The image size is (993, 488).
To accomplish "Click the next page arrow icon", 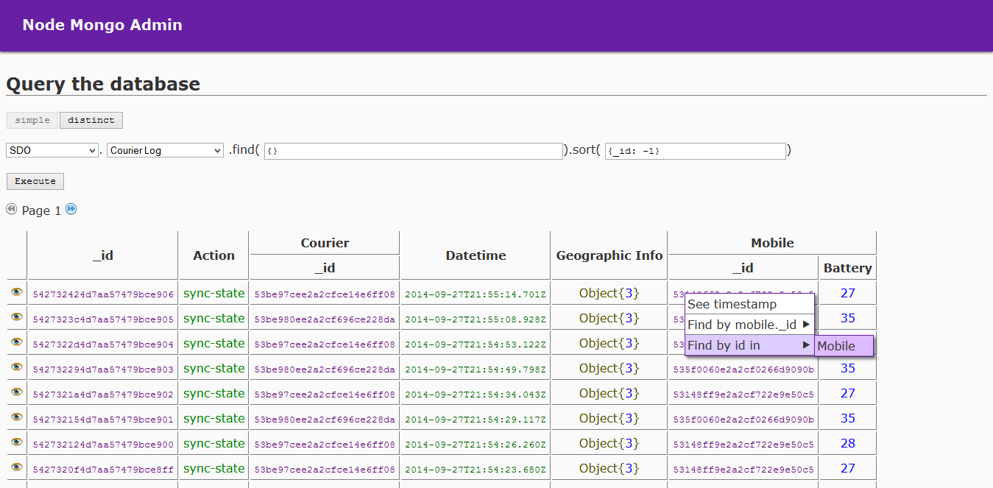I will click(71, 209).
